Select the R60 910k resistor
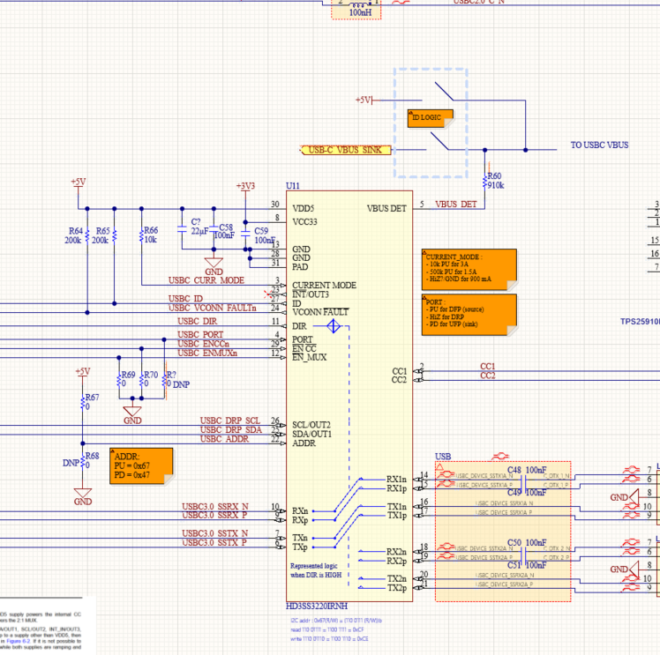The height and width of the screenshot is (655, 660). point(484,182)
